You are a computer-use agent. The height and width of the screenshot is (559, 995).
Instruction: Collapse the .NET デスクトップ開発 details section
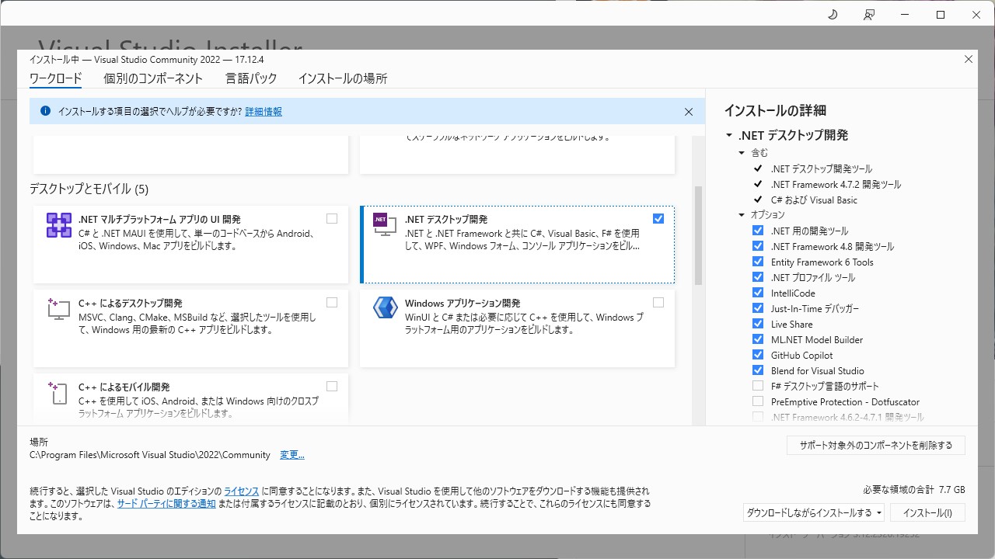tap(729, 135)
